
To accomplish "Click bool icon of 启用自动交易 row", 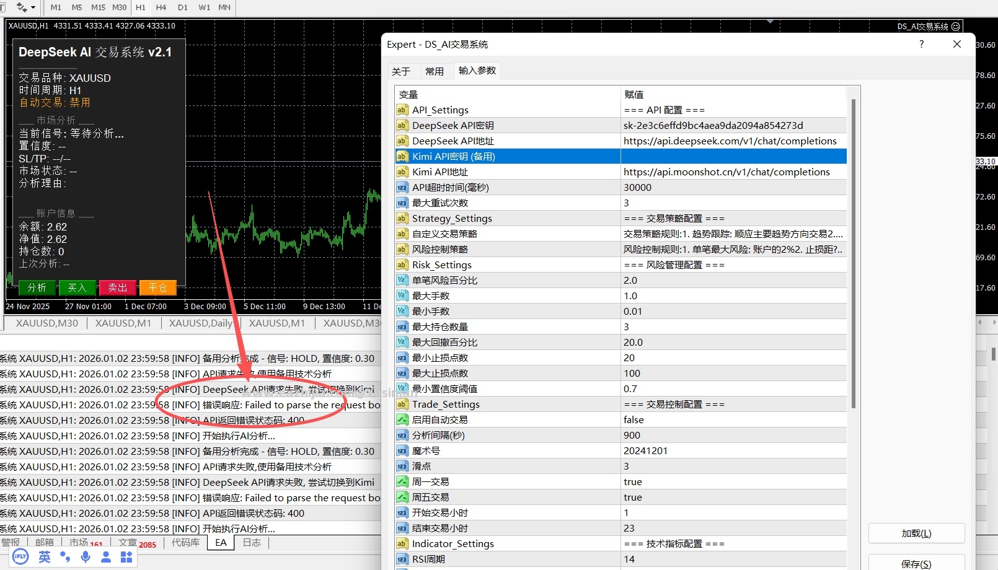I will 402,419.
